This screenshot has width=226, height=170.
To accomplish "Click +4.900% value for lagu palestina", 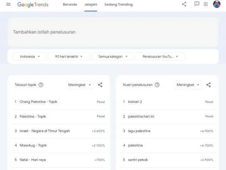I will [206, 131].
